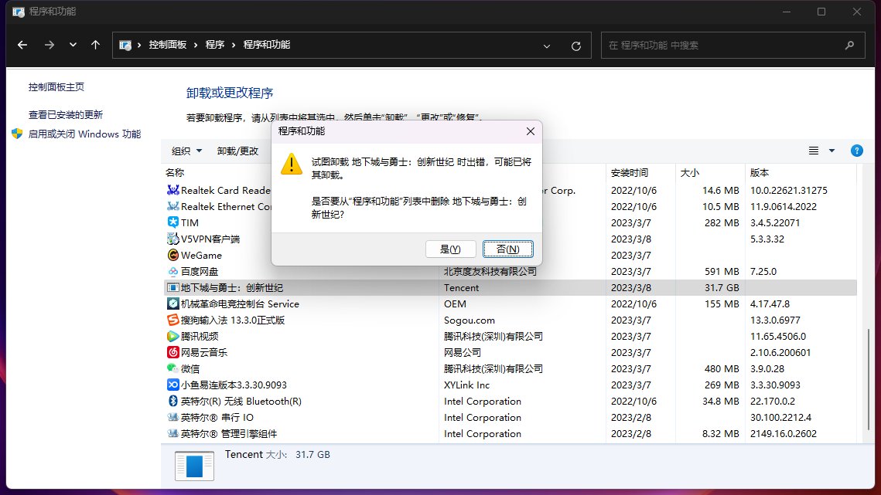This screenshot has height=495, width=881.
Task: Select the Tencent publisher cell
Action: [x=461, y=287]
